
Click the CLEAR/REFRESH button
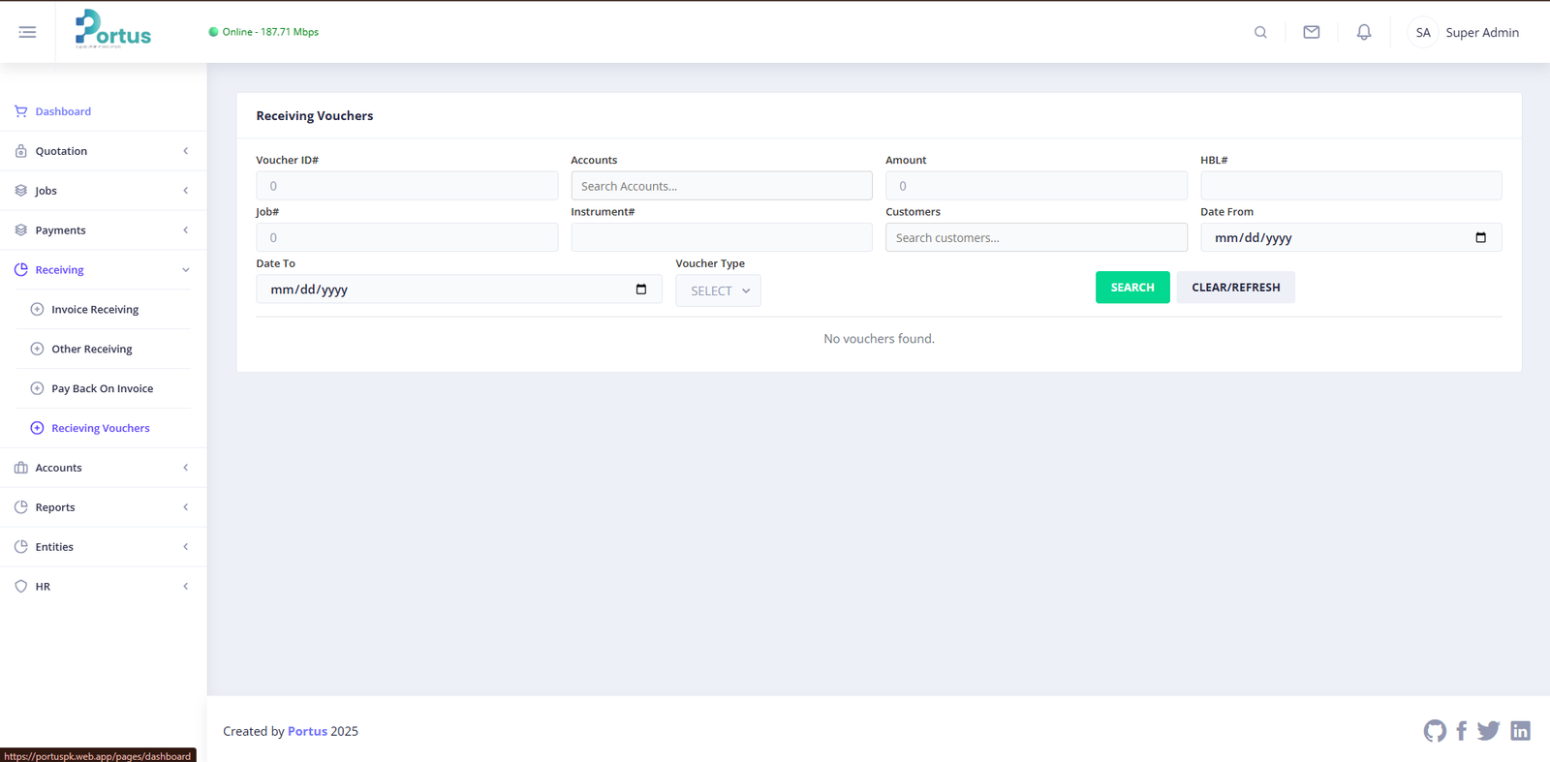coord(1235,288)
